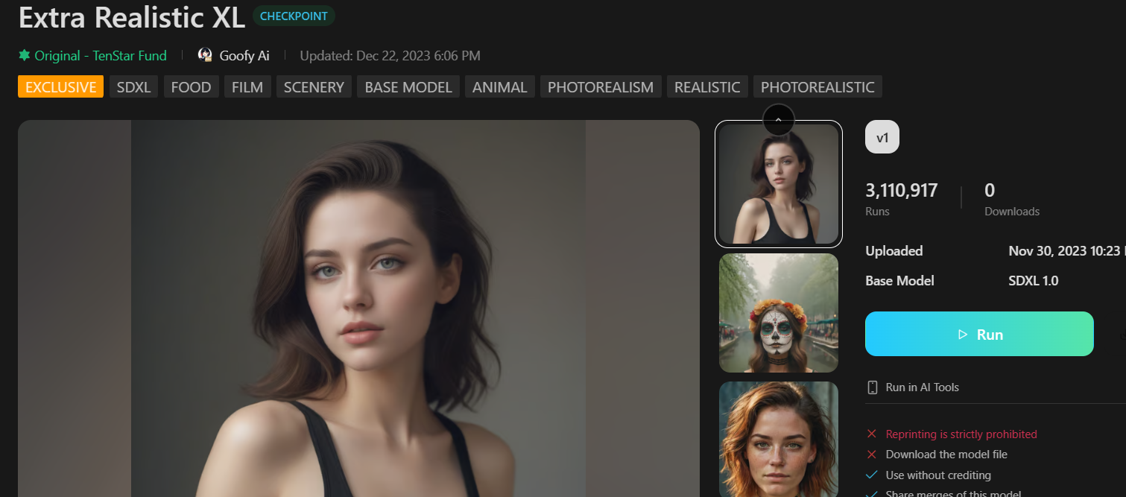Viewport: 1126px width, 497px height.
Task: Select the v1 version tab
Action: pyautogui.click(x=882, y=137)
